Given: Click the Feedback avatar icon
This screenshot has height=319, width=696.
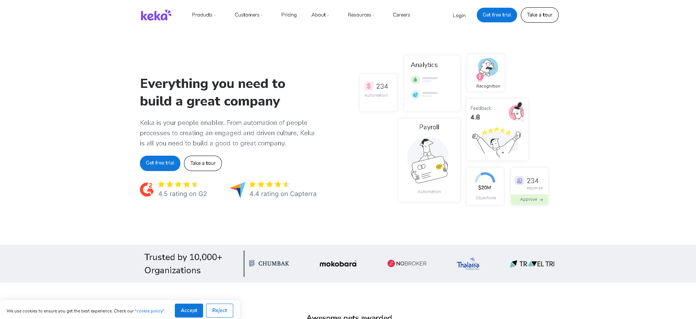Looking at the screenshot, I should 516,112.
